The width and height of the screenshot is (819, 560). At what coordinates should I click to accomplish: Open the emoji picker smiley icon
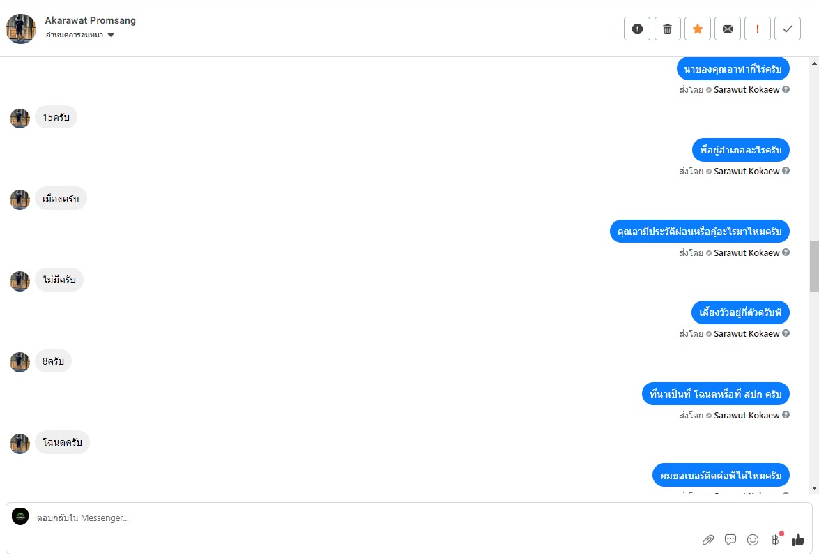(753, 539)
